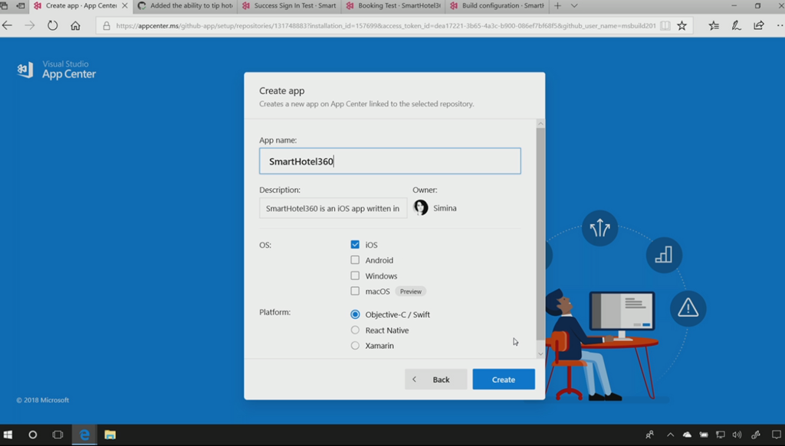Open the Add notes pen tool
The width and height of the screenshot is (785, 446).
click(x=736, y=25)
